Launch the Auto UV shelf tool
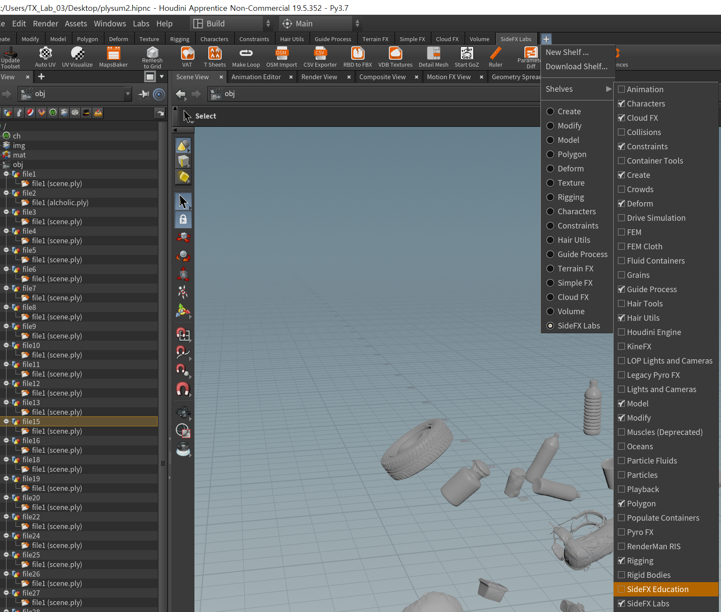Screen dimensions: 721x612 click(x=45, y=57)
